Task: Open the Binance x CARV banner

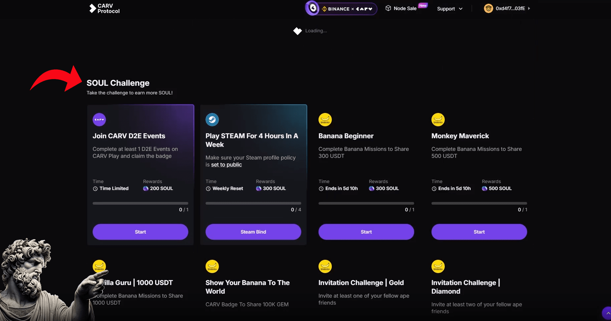Action: 341,9
